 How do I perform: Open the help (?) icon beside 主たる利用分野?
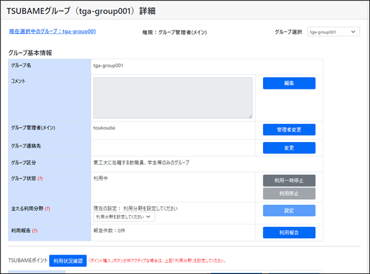click(47, 209)
